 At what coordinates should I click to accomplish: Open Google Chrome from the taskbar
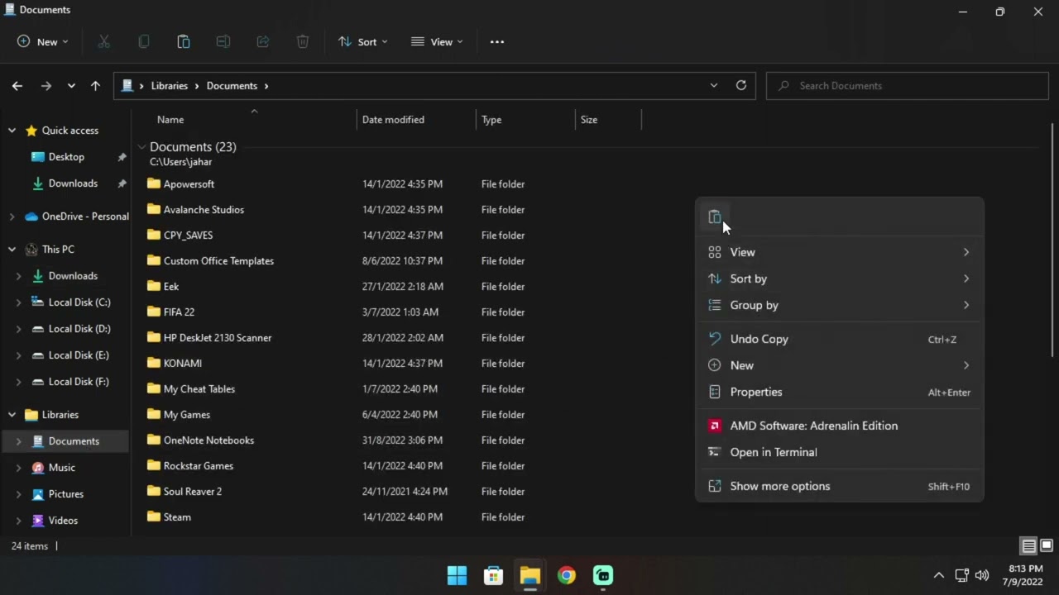[x=567, y=575]
